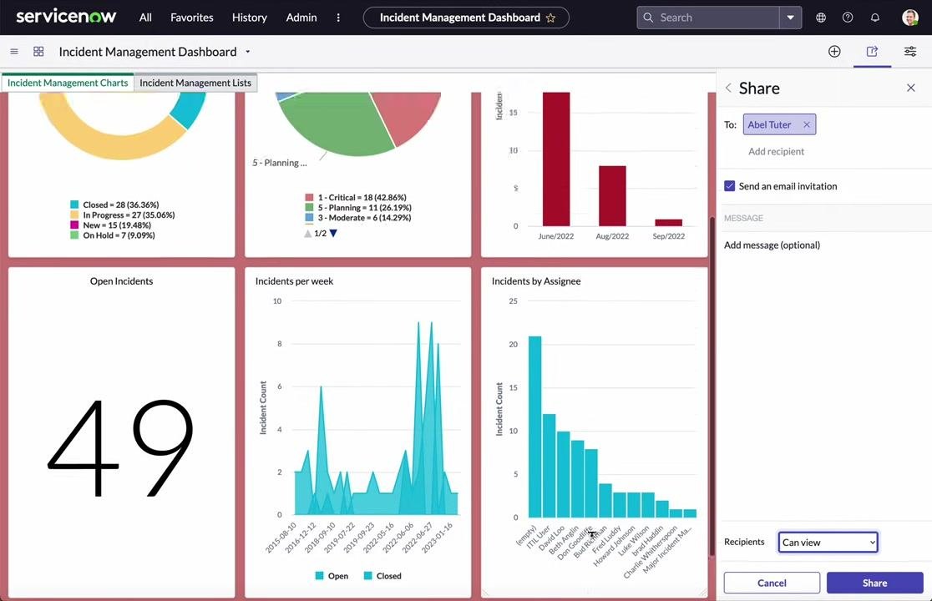932x601 pixels.
Task: Remove Abel Tuter recipient chip
Action: coord(807,124)
